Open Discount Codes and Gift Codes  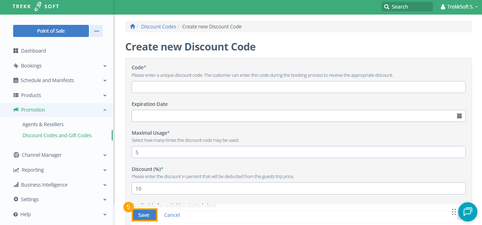tap(57, 135)
